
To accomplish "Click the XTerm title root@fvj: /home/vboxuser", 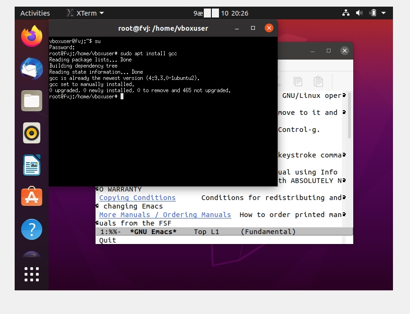I will (x=163, y=28).
